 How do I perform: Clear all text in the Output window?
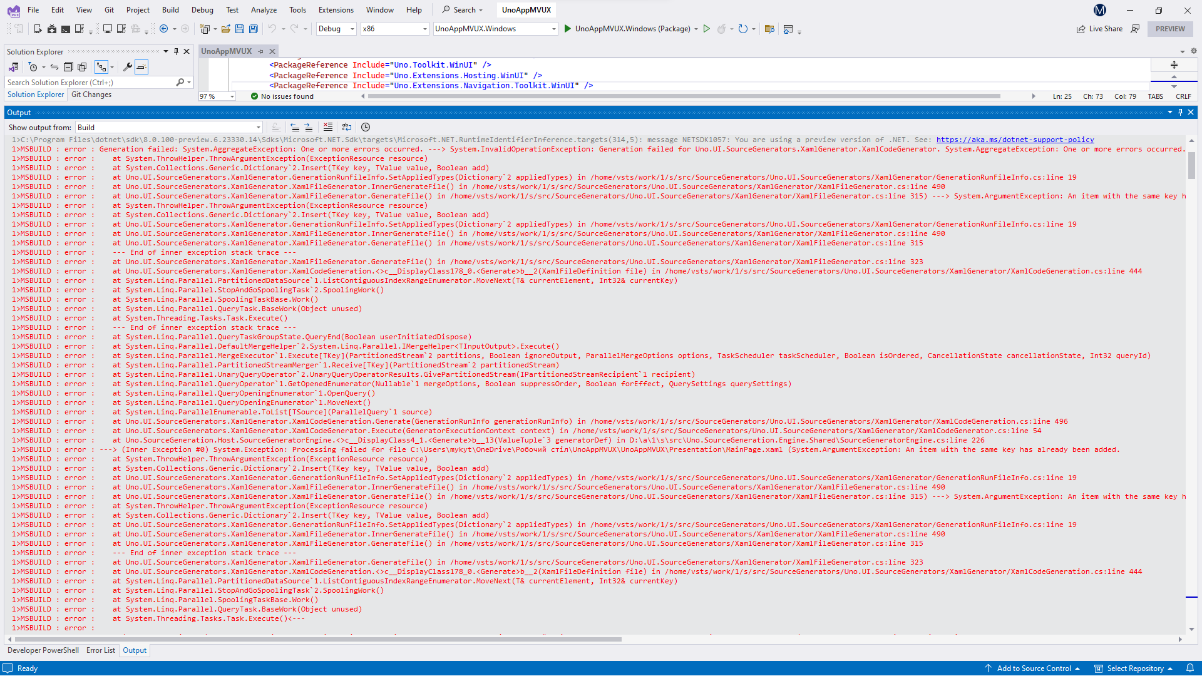327,127
